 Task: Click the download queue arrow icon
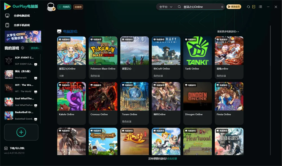(x=6, y=148)
